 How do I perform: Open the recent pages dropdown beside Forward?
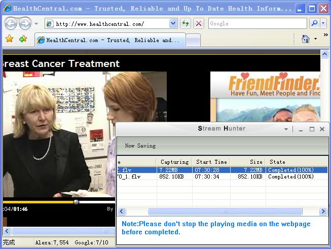[36, 24]
